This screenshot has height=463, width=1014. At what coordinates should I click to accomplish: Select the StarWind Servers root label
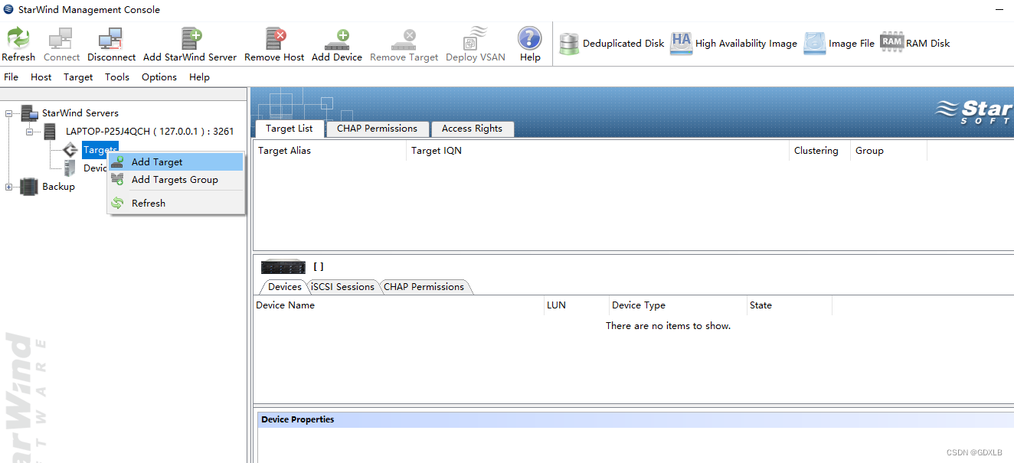pyautogui.click(x=80, y=113)
